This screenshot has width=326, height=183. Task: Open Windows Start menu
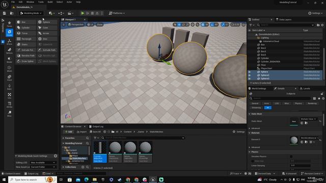pos(4,179)
